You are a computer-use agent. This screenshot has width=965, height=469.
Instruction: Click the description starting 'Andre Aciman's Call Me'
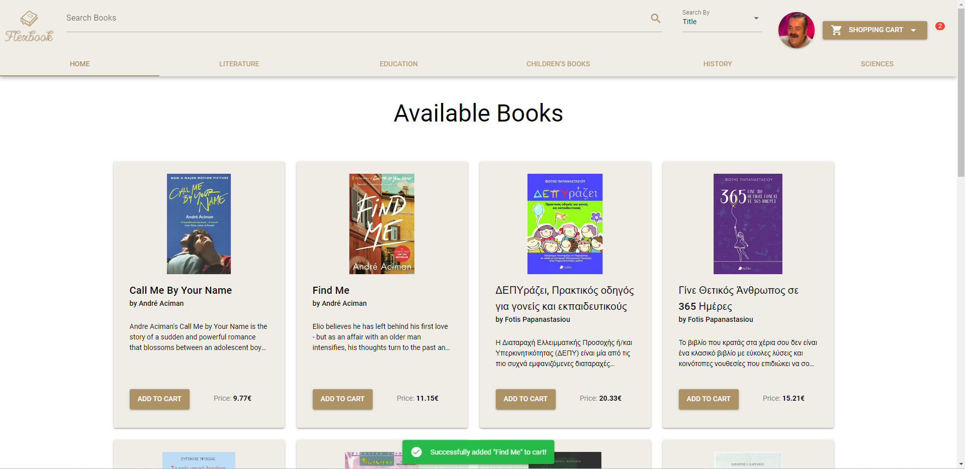click(x=199, y=337)
